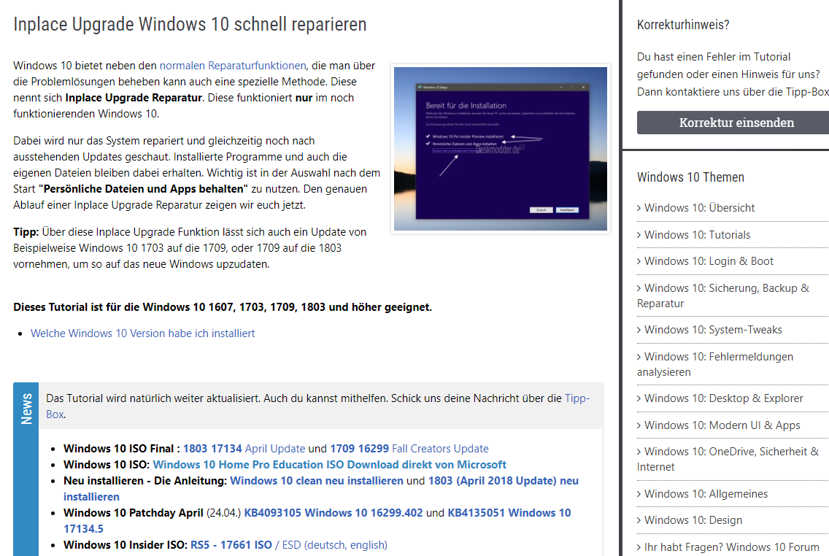Click heading 'Inplace Upgrade Windows 10 schnell reparieren'
This screenshot has height=556, width=829.
pyautogui.click(x=190, y=24)
